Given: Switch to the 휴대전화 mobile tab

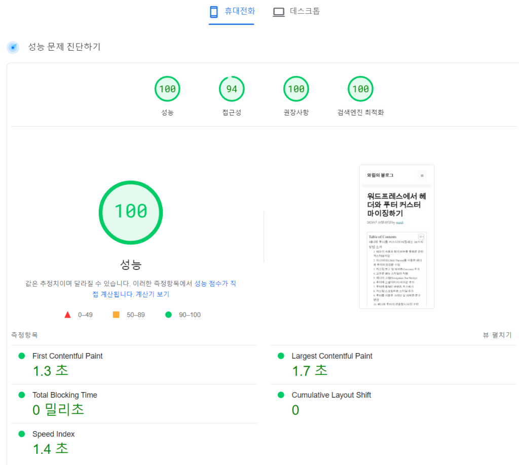Looking at the screenshot, I should tap(231, 12).
